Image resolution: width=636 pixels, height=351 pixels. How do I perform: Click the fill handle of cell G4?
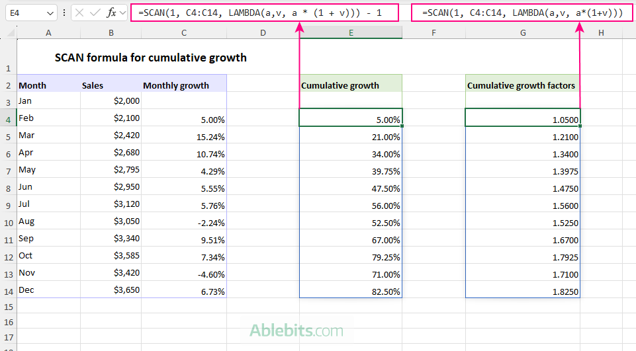pyautogui.click(x=580, y=126)
